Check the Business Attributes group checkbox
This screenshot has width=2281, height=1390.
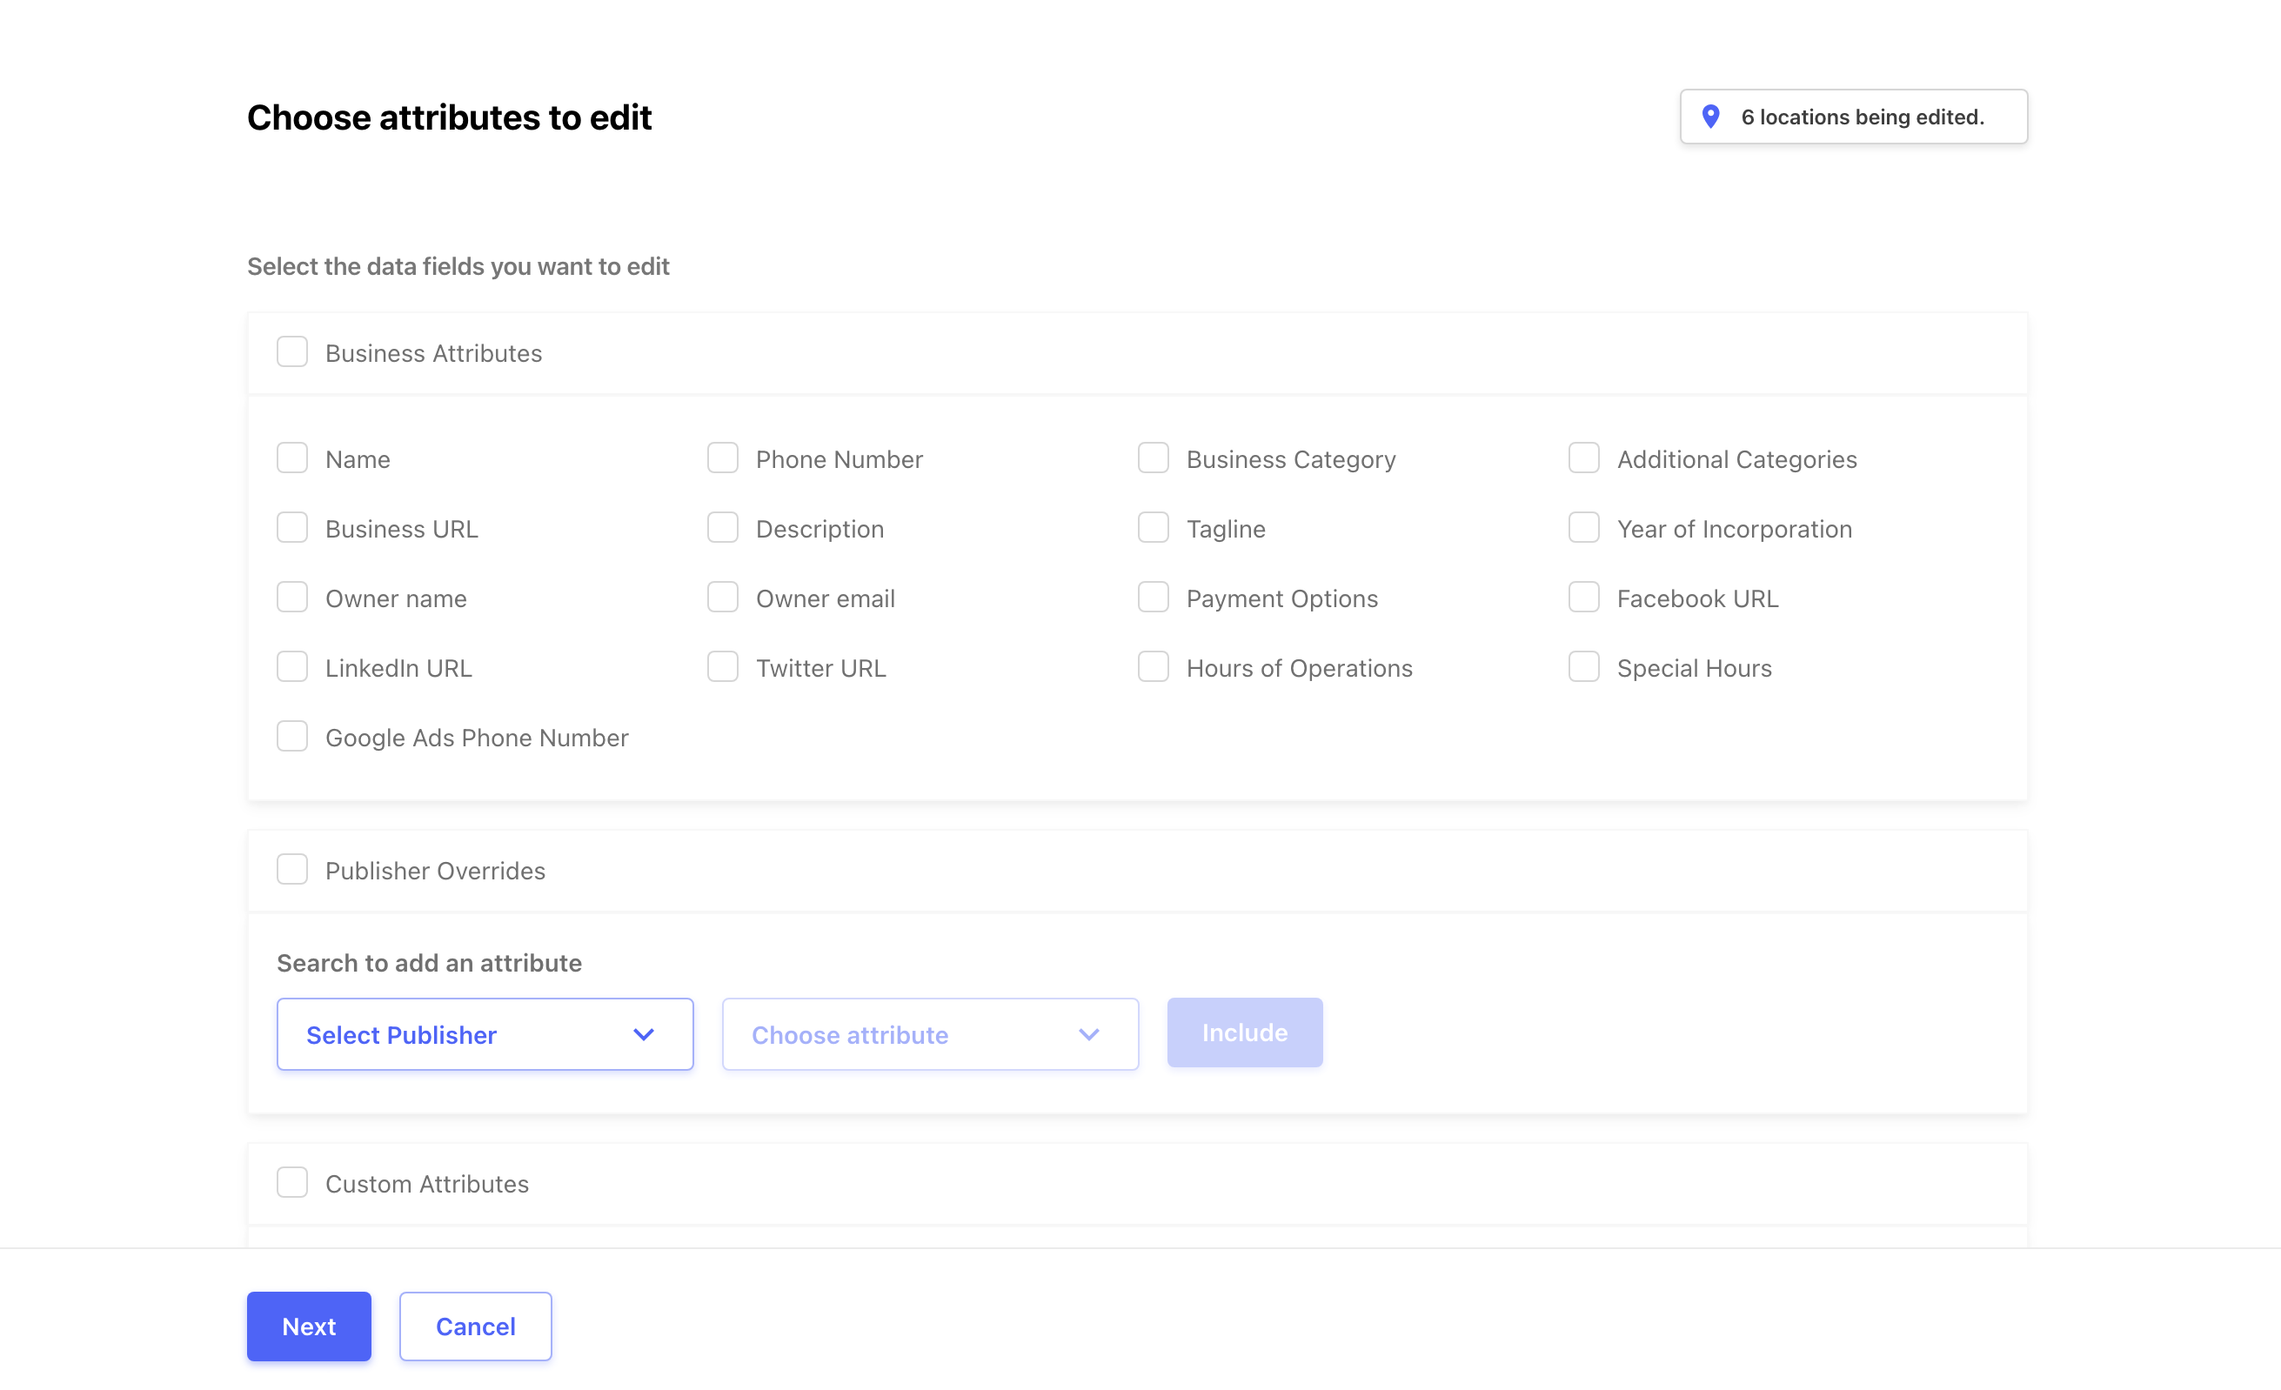[292, 351]
